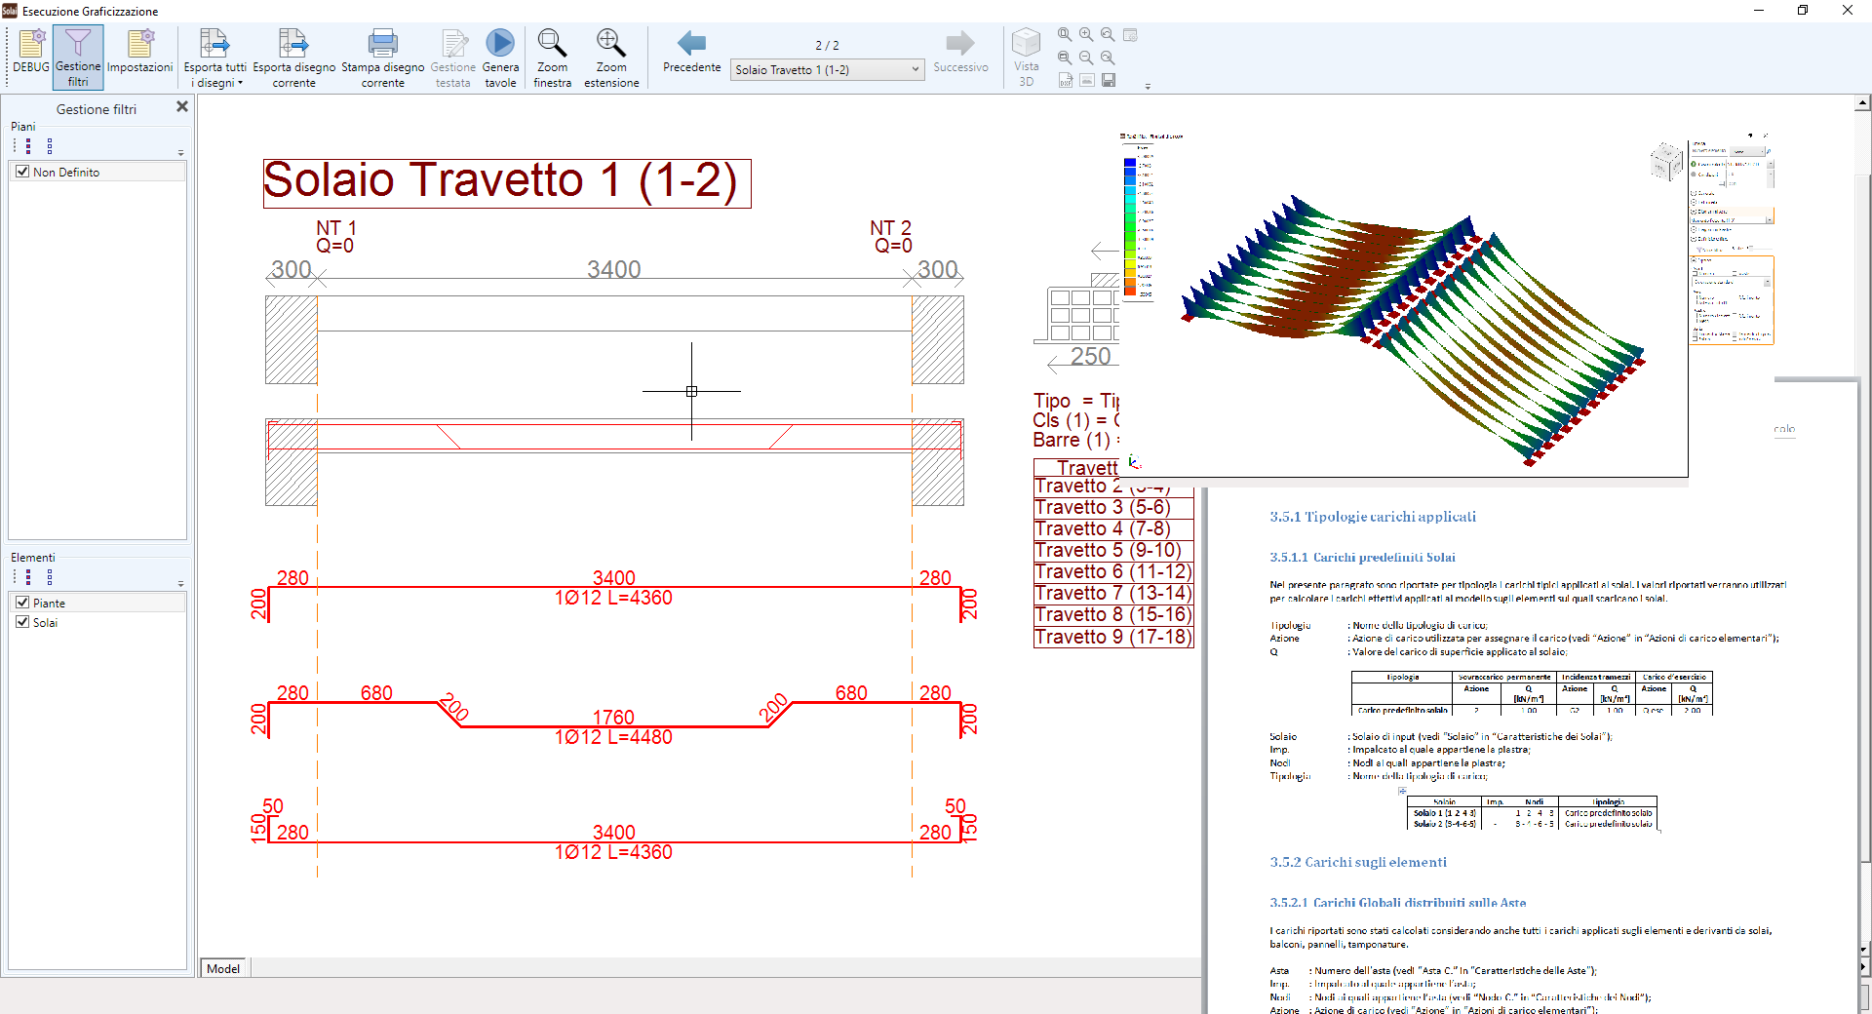This screenshot has height=1014, width=1872.
Task: Click 3.5.2 Carichi sugli elementi heading
Action: point(1357,862)
